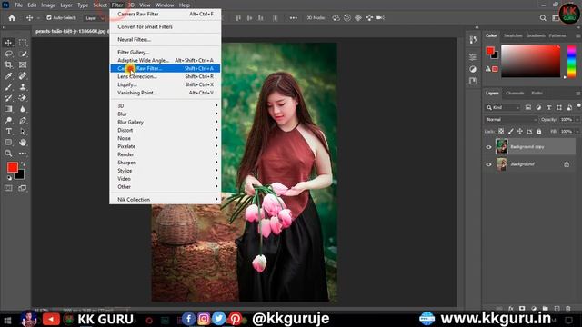This screenshot has height=327, width=582.
Task: Select the Horizontal Type tool
Action: 8,131
